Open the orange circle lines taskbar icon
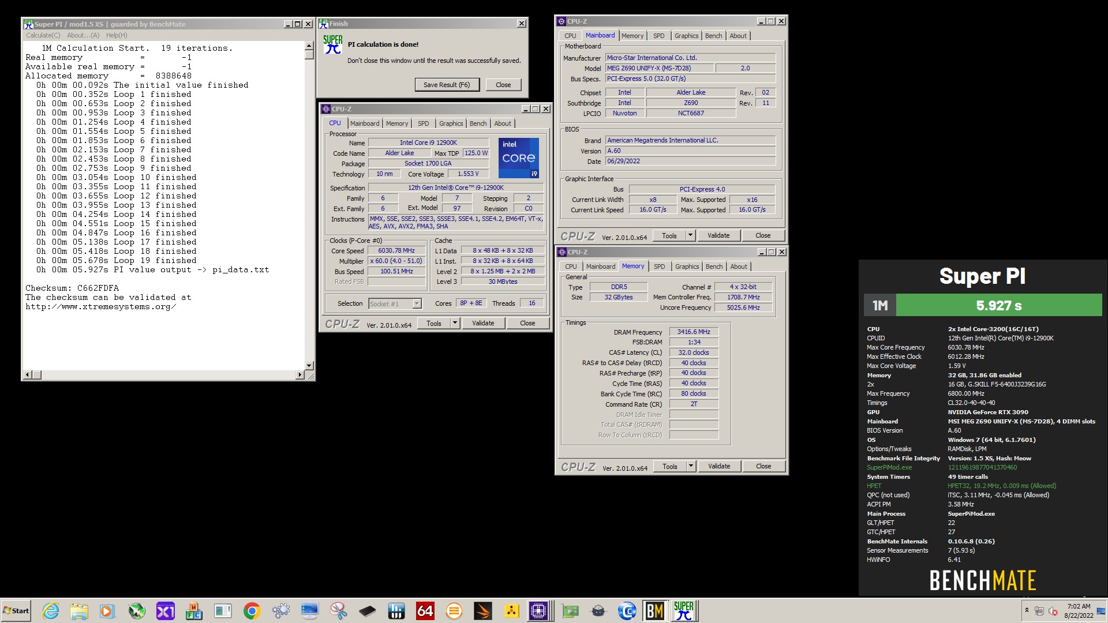Screen dimensions: 1108x623 point(454,611)
